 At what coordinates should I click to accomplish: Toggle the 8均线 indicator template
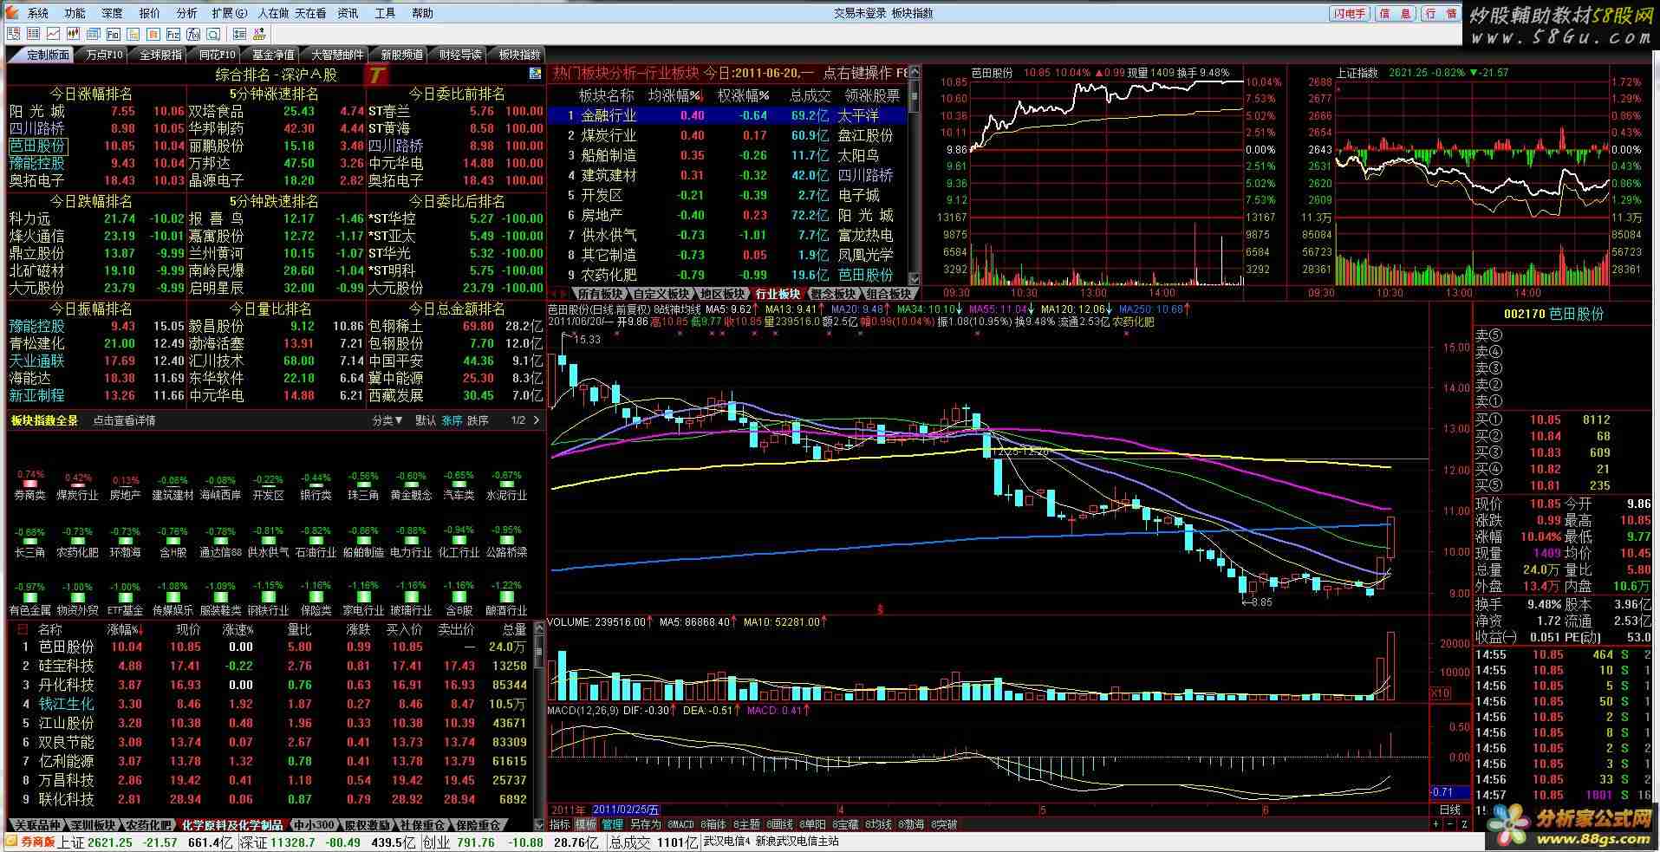pyautogui.click(x=878, y=824)
